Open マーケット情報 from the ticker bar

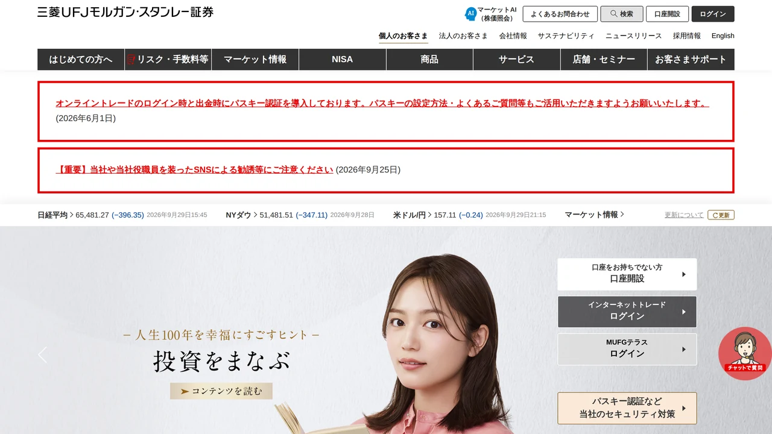[594, 215]
